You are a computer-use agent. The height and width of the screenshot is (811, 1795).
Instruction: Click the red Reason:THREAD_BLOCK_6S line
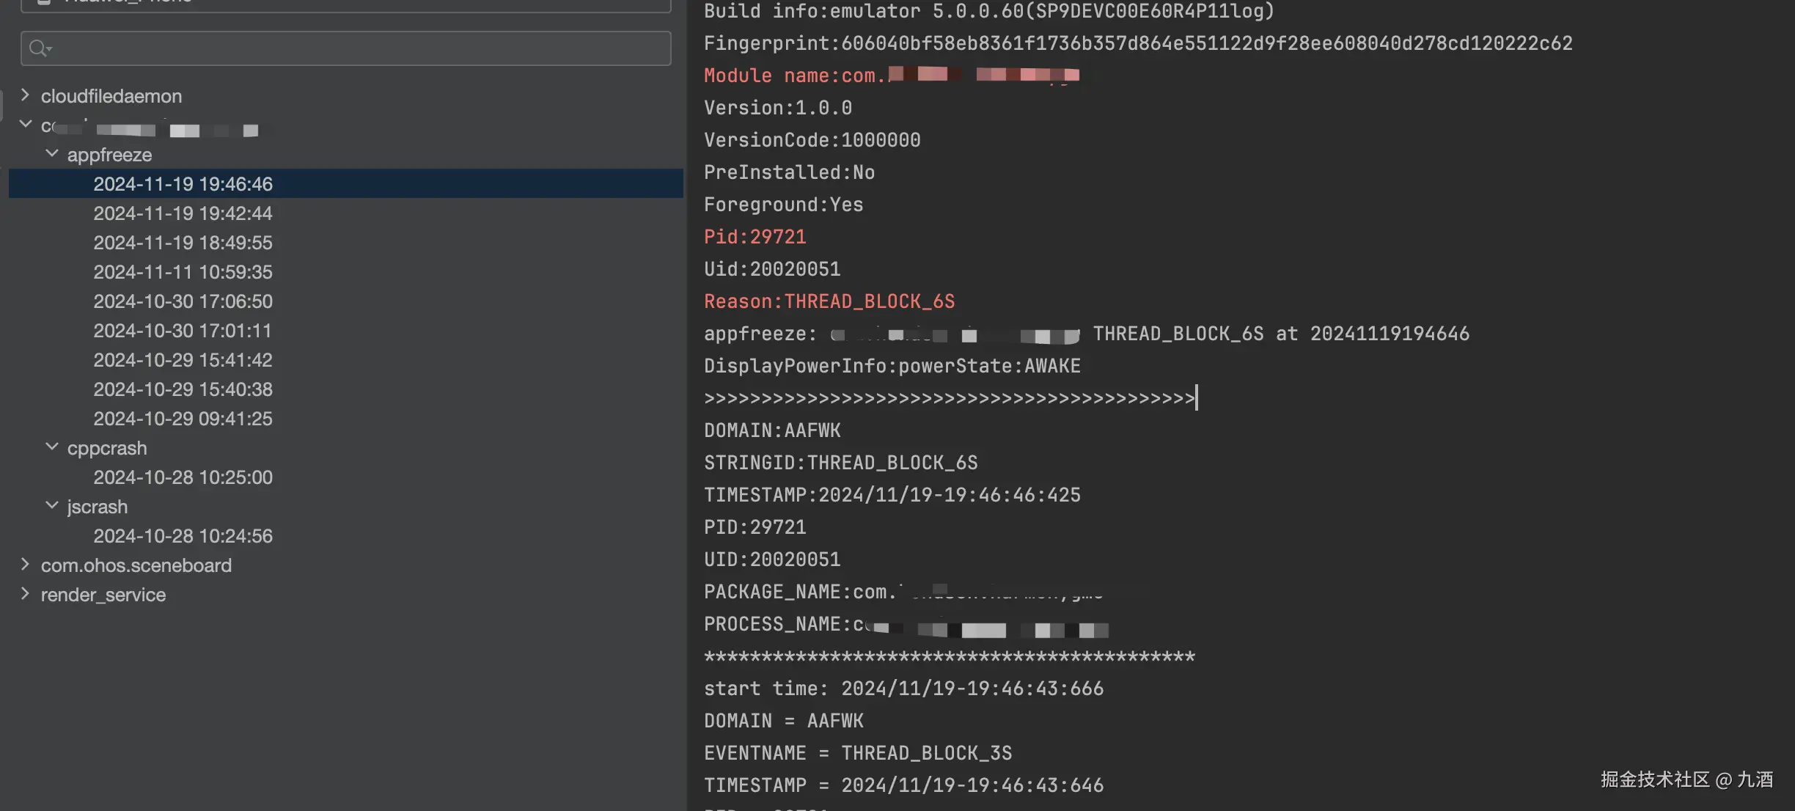(829, 301)
